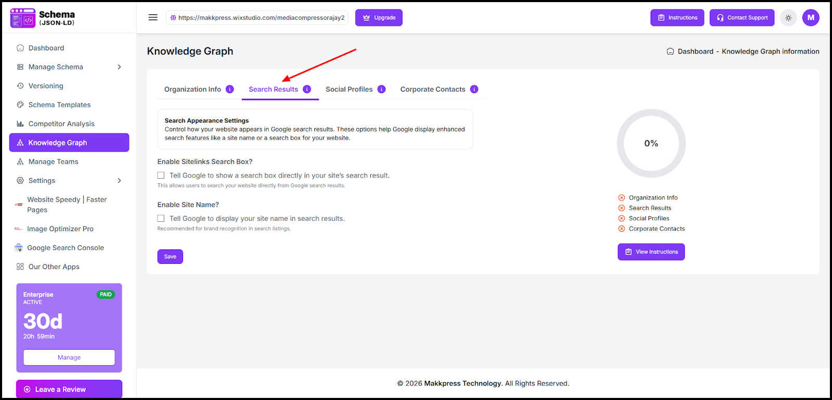832x400 pixels.
Task: Click info icon beside Corporate Contacts
Action: click(474, 89)
